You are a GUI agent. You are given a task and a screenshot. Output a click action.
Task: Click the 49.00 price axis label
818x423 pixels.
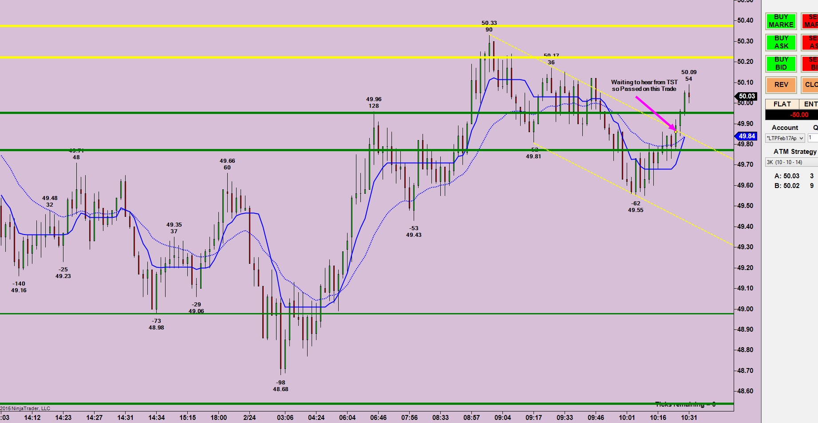point(745,309)
